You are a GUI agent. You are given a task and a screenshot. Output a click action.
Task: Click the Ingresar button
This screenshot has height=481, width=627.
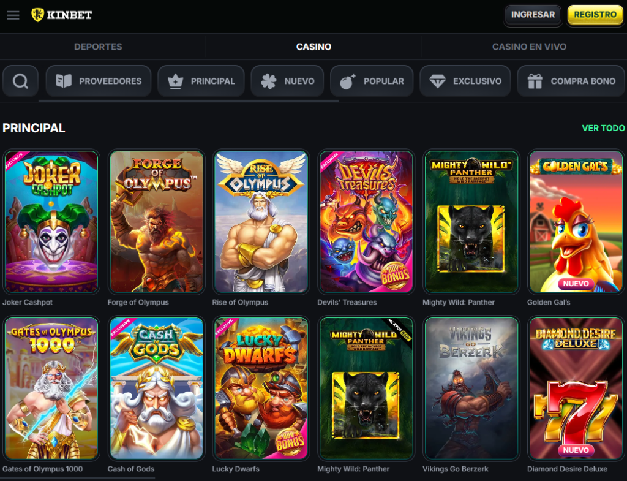tap(533, 15)
